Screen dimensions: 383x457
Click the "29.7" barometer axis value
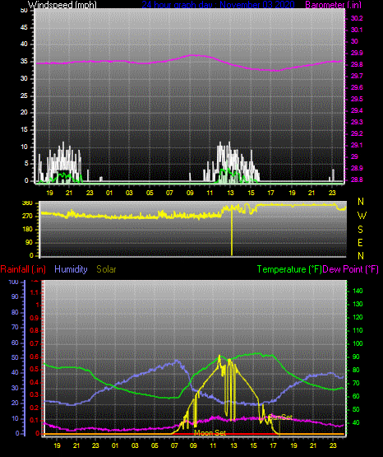357,76
